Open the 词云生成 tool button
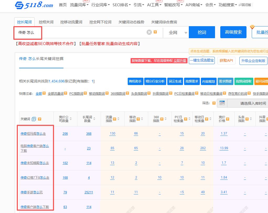Screen dimensions: 268x213 click(x=175, y=81)
